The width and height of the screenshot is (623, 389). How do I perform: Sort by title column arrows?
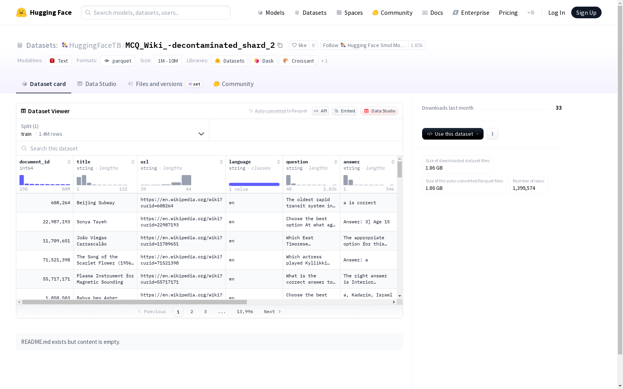[x=133, y=162]
